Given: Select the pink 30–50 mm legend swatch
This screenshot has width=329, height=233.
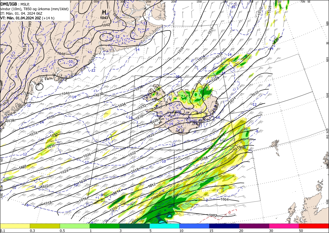Looking at the screenshot, I should pyautogui.click(x=284, y=226).
